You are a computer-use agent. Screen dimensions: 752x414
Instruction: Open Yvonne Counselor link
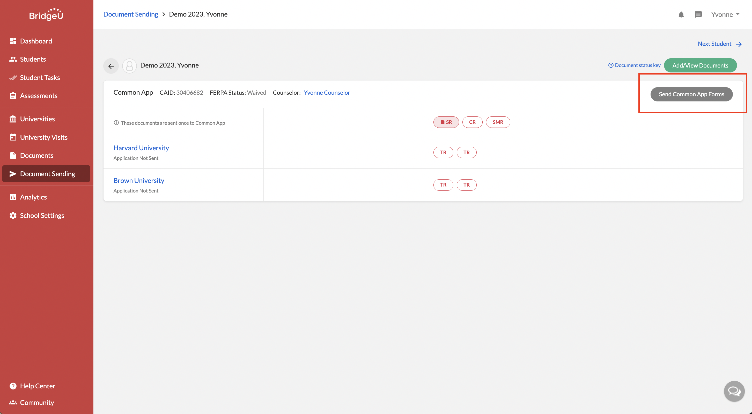[x=327, y=93]
